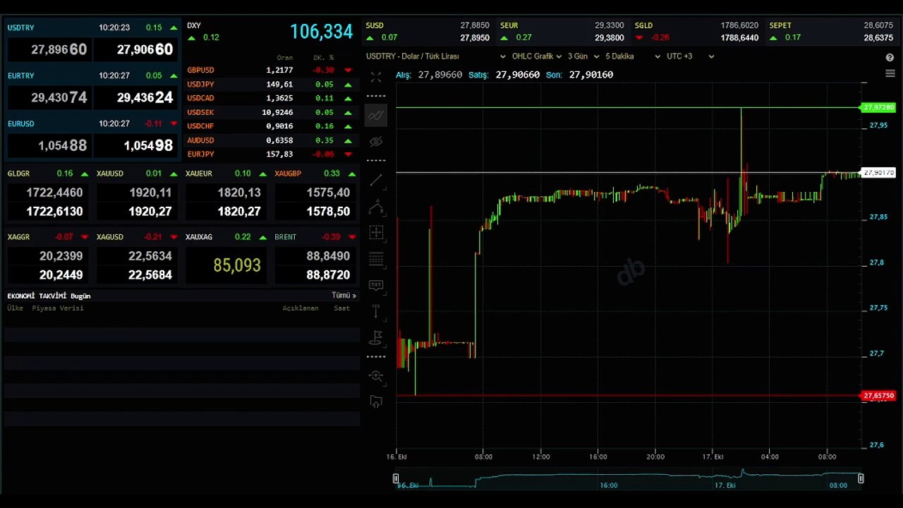Select the crosshair measure box tool

pyautogui.click(x=376, y=233)
